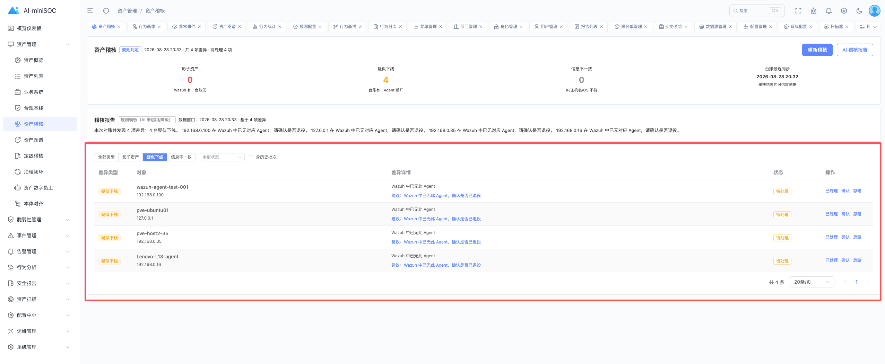Switch to dark mode moon icon
Image resolution: width=885 pixels, height=364 pixels.
click(x=859, y=11)
